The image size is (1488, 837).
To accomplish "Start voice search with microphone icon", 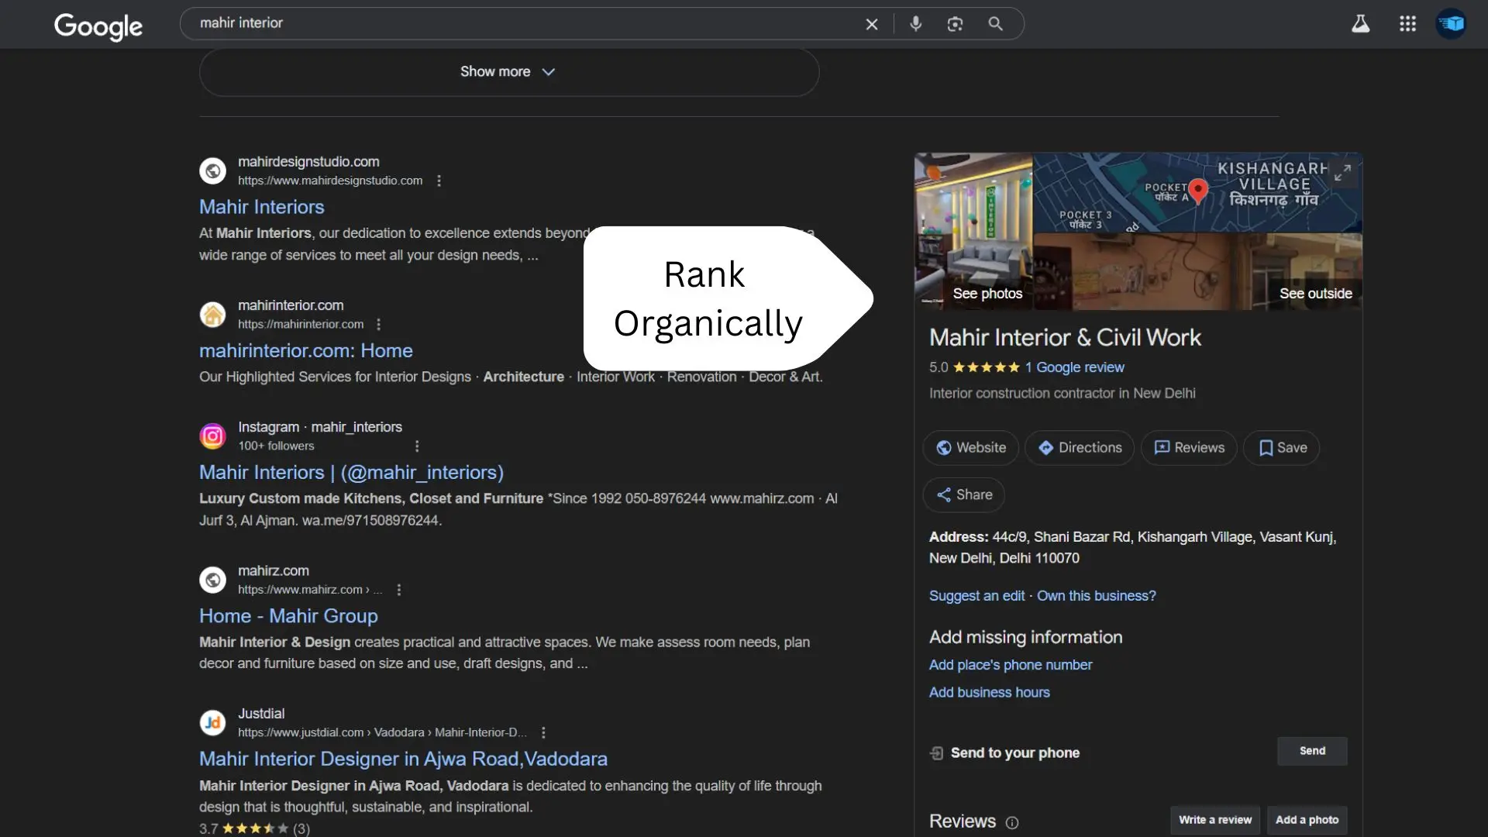I will (x=915, y=24).
